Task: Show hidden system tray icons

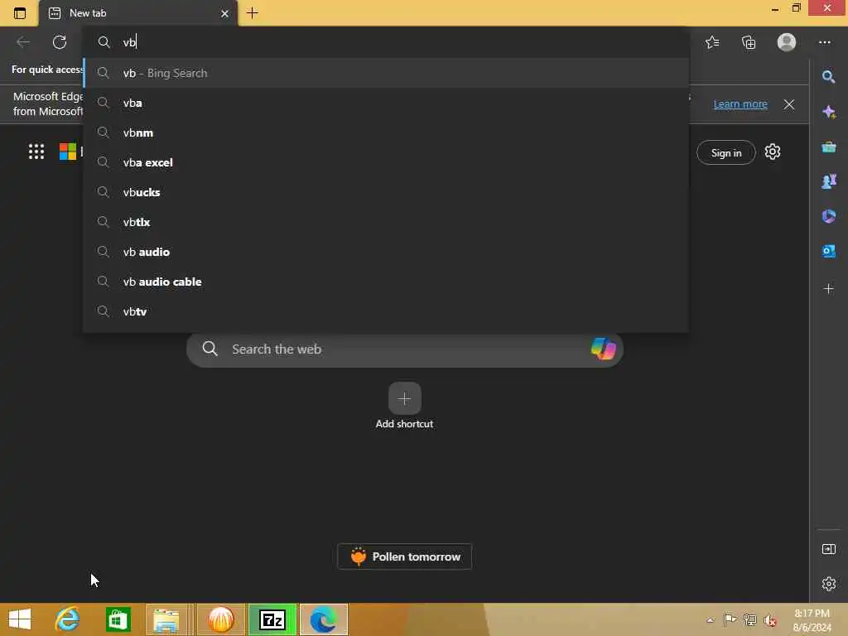Action: point(710,620)
